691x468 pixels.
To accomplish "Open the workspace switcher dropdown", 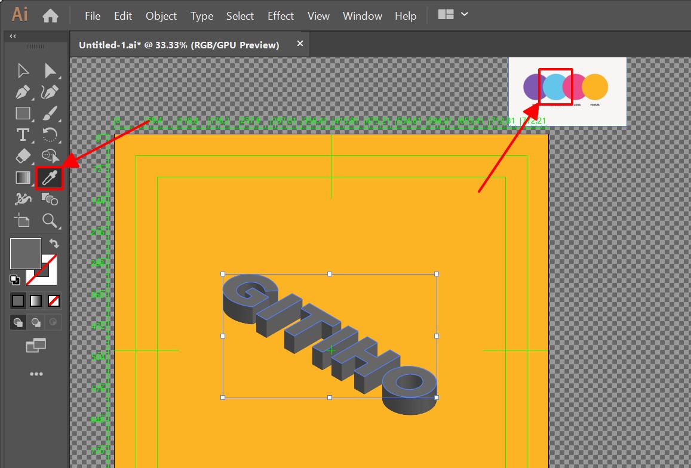I will tap(463, 14).
